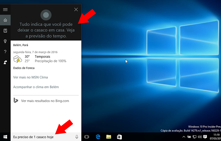Open File Explorer from the taskbar

point(109,137)
